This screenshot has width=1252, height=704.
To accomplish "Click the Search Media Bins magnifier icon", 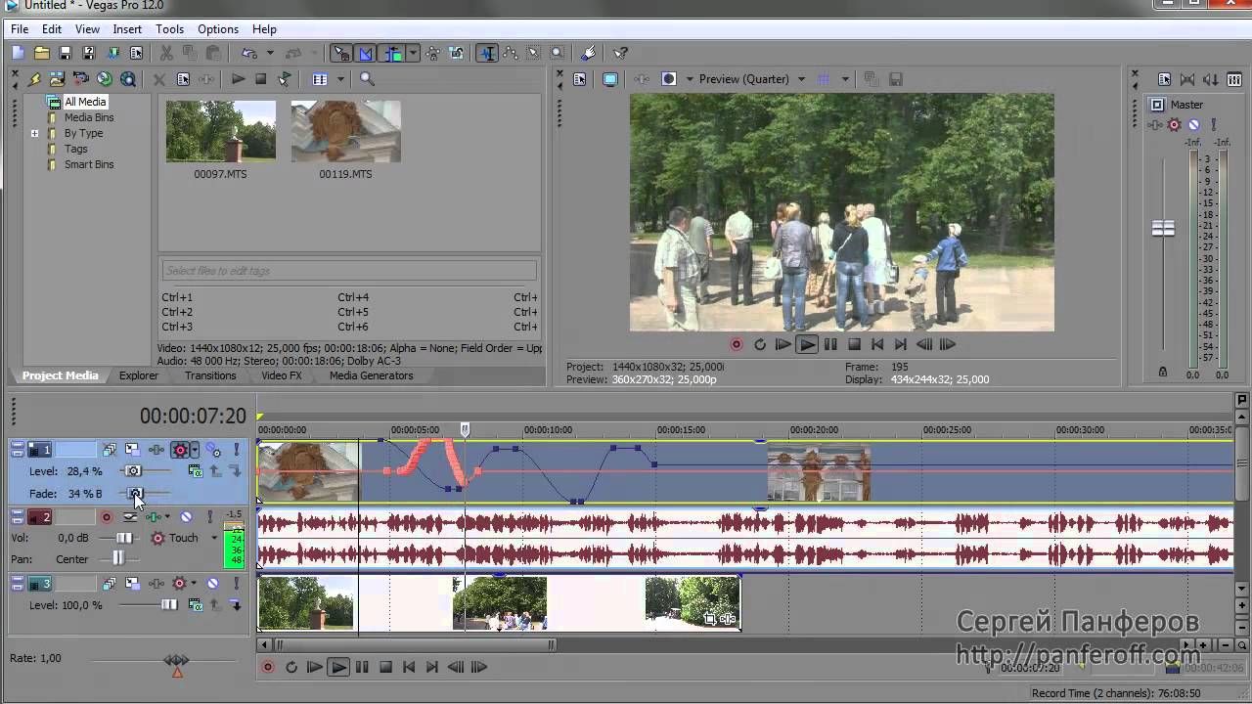I will [x=367, y=79].
